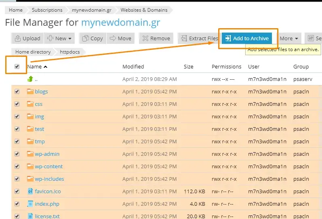Click the wp-admin folder icon
This screenshot has width=322, height=219.
(x=30, y=154)
